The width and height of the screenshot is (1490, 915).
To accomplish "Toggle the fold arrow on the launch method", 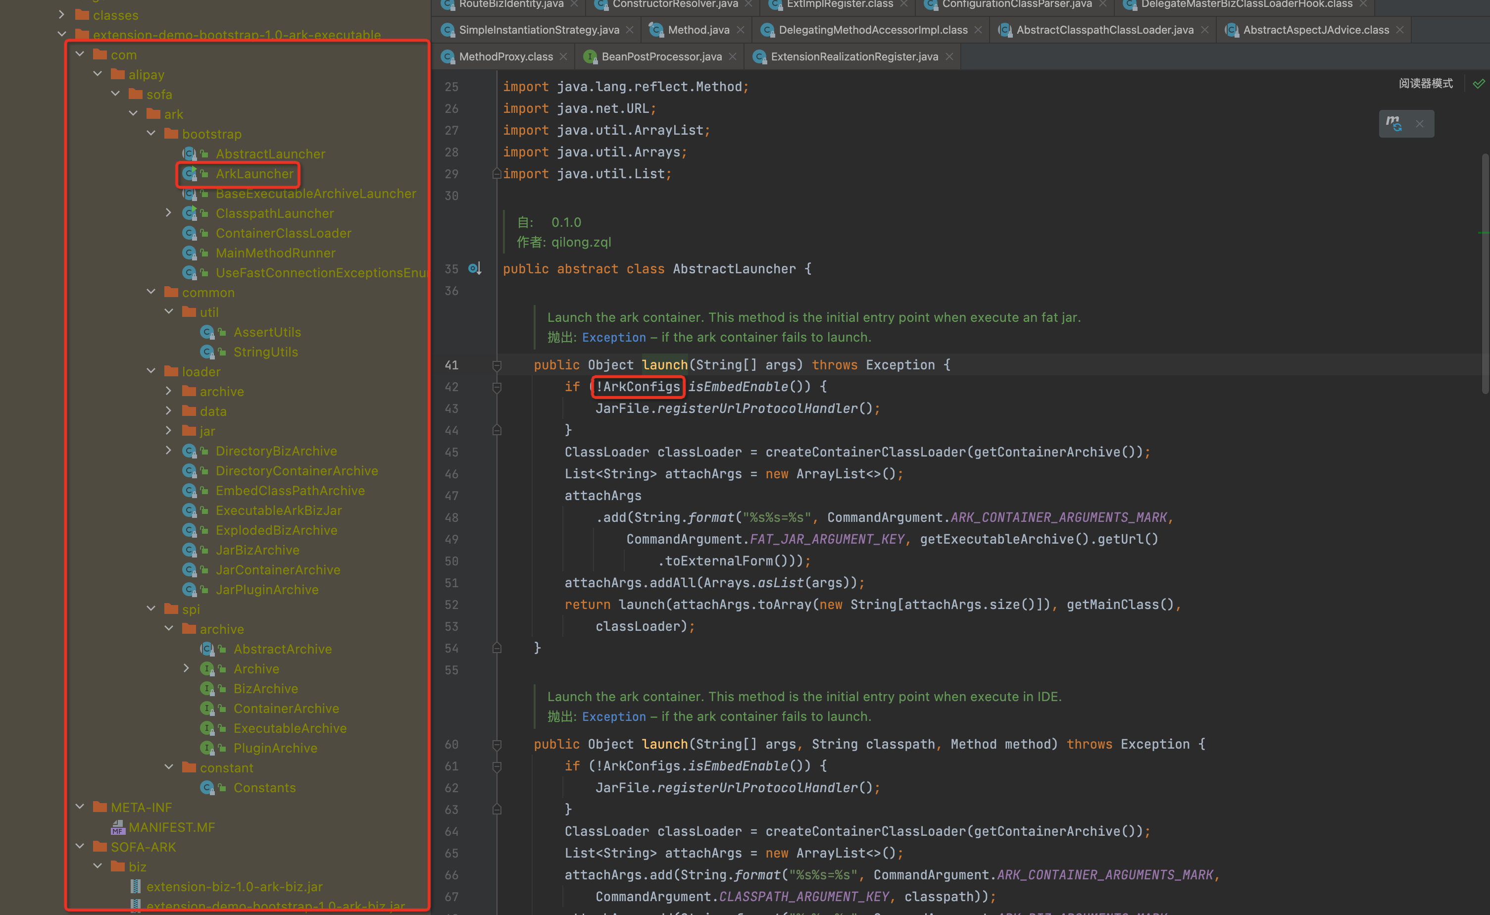I will pyautogui.click(x=497, y=365).
